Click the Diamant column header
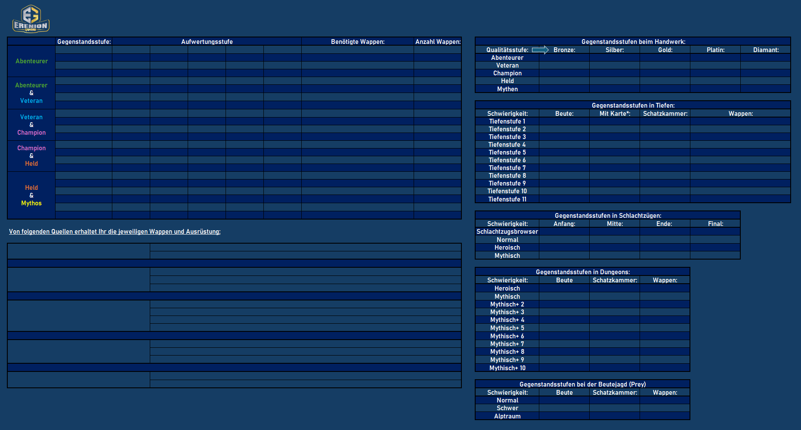 pyautogui.click(x=766, y=50)
